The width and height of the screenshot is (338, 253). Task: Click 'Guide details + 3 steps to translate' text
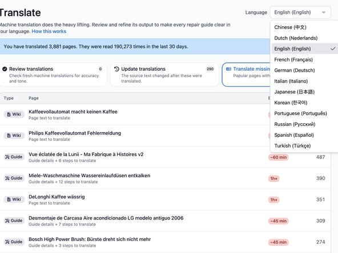(x=62, y=246)
